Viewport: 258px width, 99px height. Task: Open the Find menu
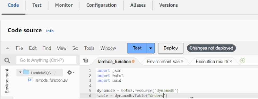[x=47, y=48]
